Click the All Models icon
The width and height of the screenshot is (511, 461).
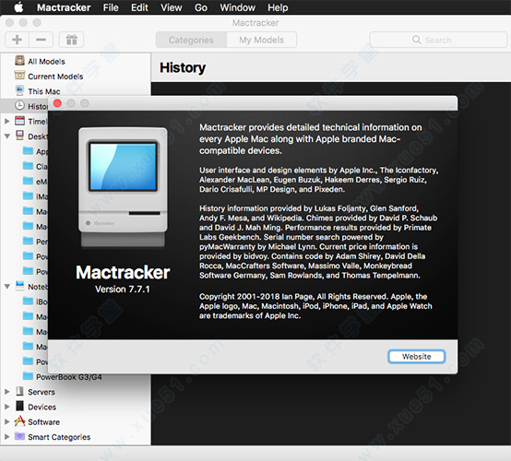tap(19, 61)
